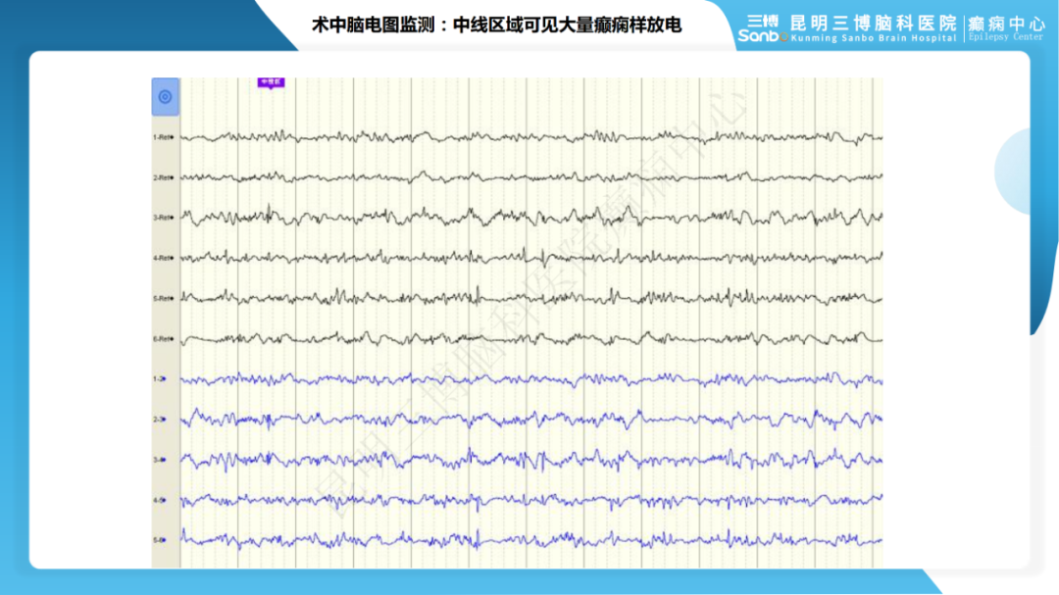Image resolution: width=1059 pixels, height=595 pixels.
Task: Select the 4-Ref channel label
Action: 163,258
